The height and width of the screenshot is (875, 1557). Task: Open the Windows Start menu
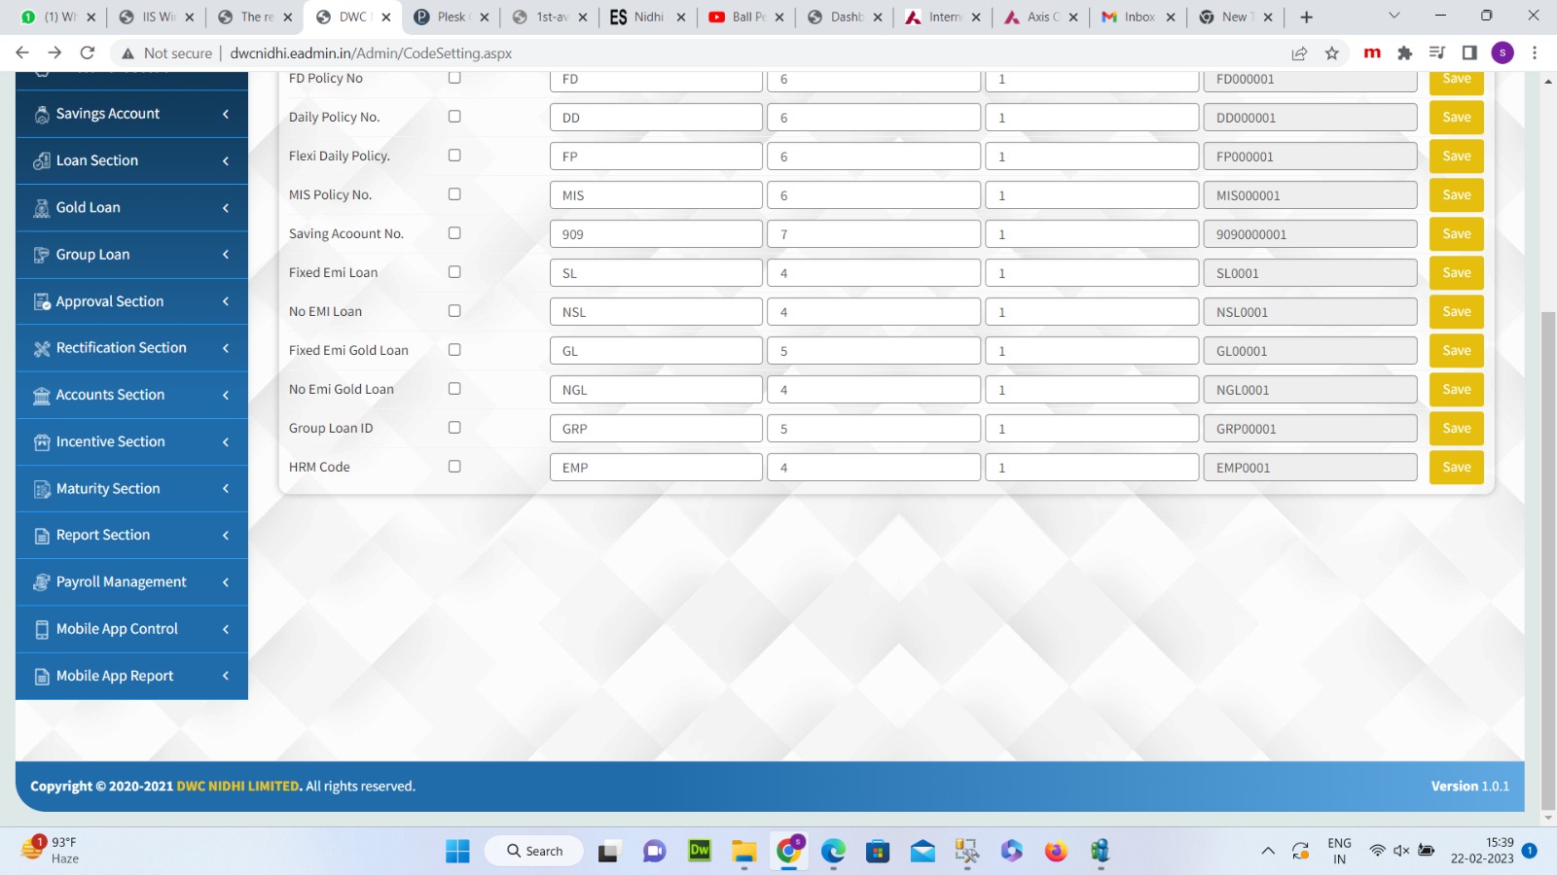click(457, 852)
